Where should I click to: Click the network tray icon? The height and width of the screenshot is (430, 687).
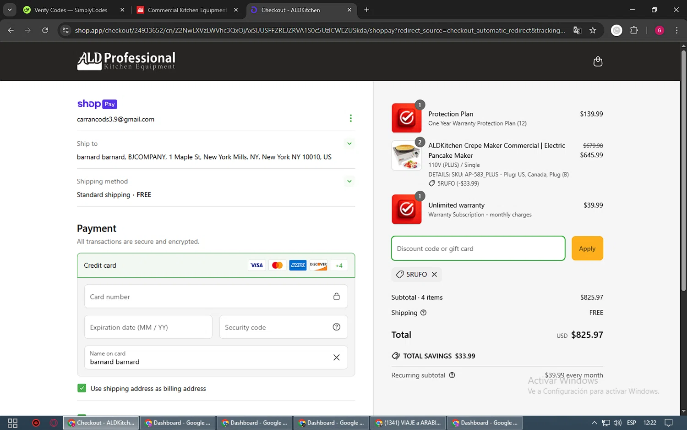click(605, 423)
